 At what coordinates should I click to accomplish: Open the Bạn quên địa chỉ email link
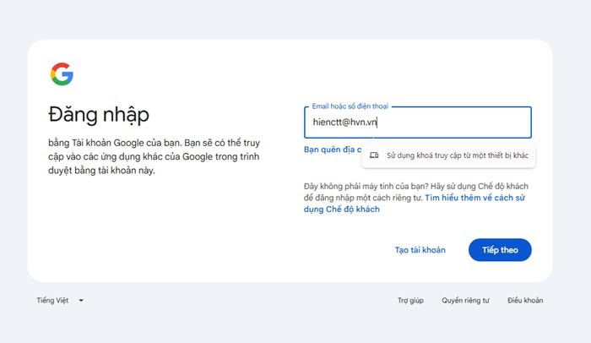point(333,150)
